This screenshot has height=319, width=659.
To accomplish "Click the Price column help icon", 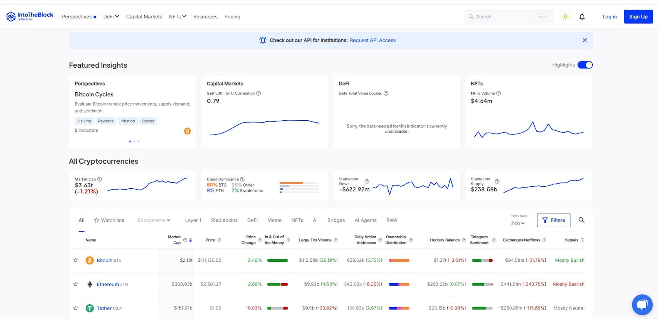I will point(219,240).
